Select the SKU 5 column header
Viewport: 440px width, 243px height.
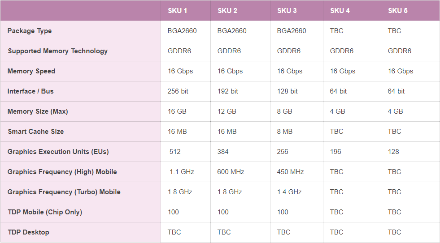coord(398,11)
